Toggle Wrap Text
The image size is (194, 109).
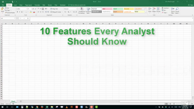[x=54, y=9]
